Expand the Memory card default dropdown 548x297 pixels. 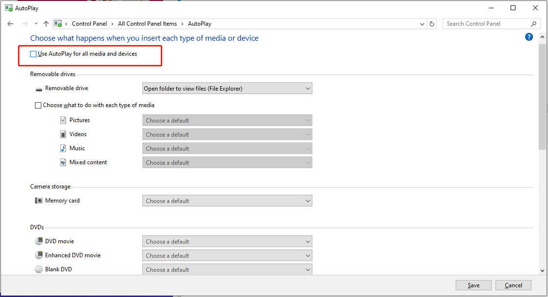coord(227,201)
